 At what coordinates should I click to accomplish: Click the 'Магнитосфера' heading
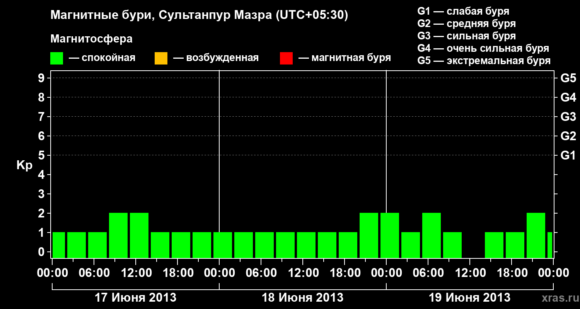tap(91, 39)
